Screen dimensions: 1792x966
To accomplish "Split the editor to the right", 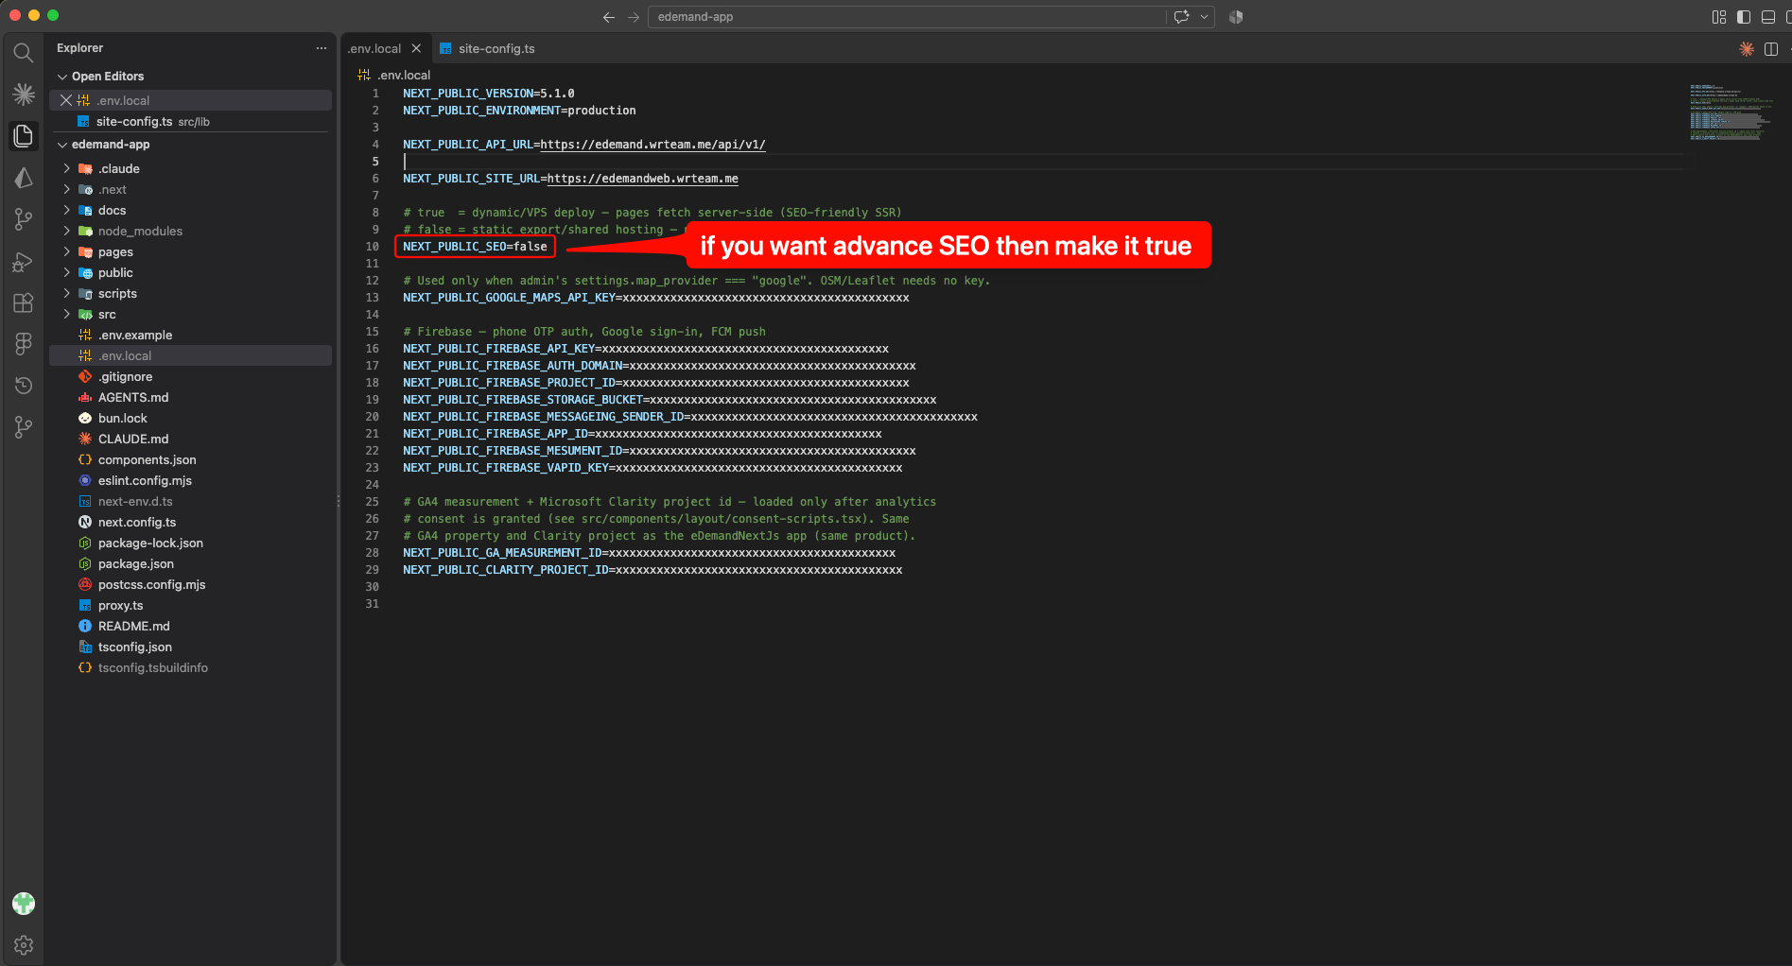I will click(x=1771, y=49).
